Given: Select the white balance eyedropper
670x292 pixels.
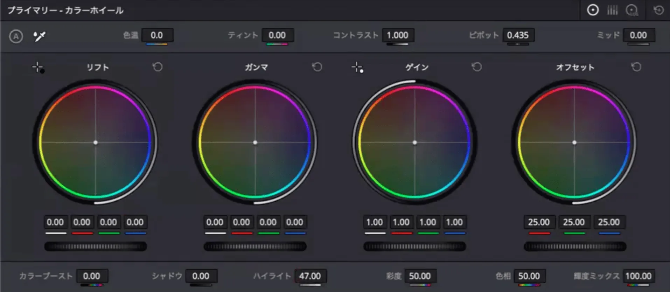Looking at the screenshot, I should coord(39,36).
